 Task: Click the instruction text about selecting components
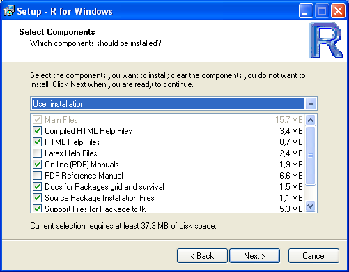click(168, 80)
